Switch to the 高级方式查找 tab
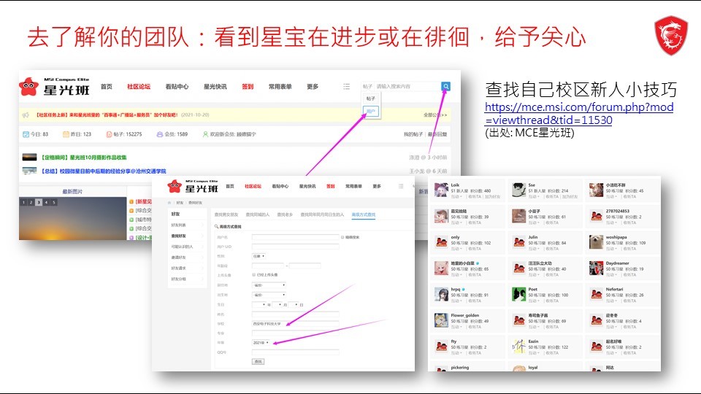Viewport: 701px width, 394px height. coord(364,215)
